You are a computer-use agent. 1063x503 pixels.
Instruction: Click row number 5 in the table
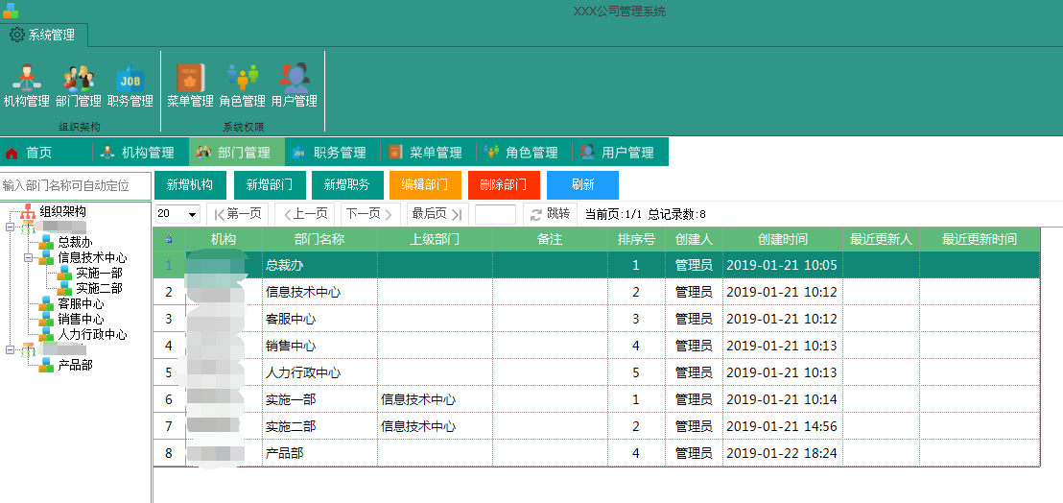point(169,372)
